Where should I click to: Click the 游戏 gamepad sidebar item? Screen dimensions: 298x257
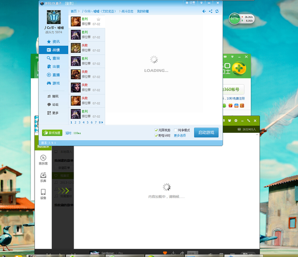coord(53,83)
